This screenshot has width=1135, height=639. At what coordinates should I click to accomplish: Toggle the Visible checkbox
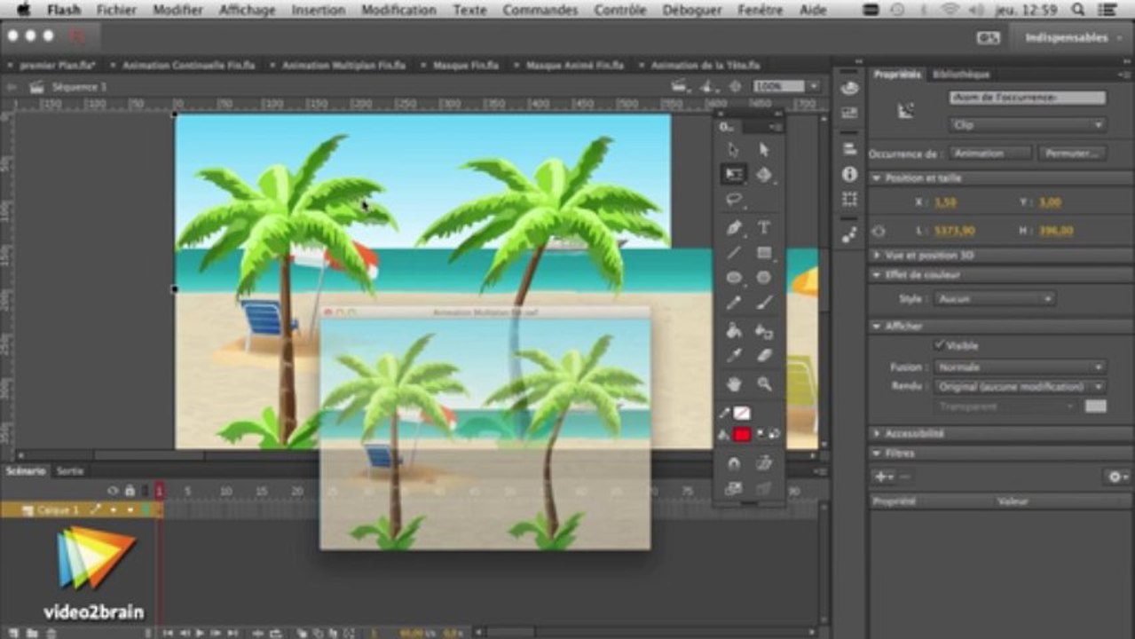pos(940,345)
